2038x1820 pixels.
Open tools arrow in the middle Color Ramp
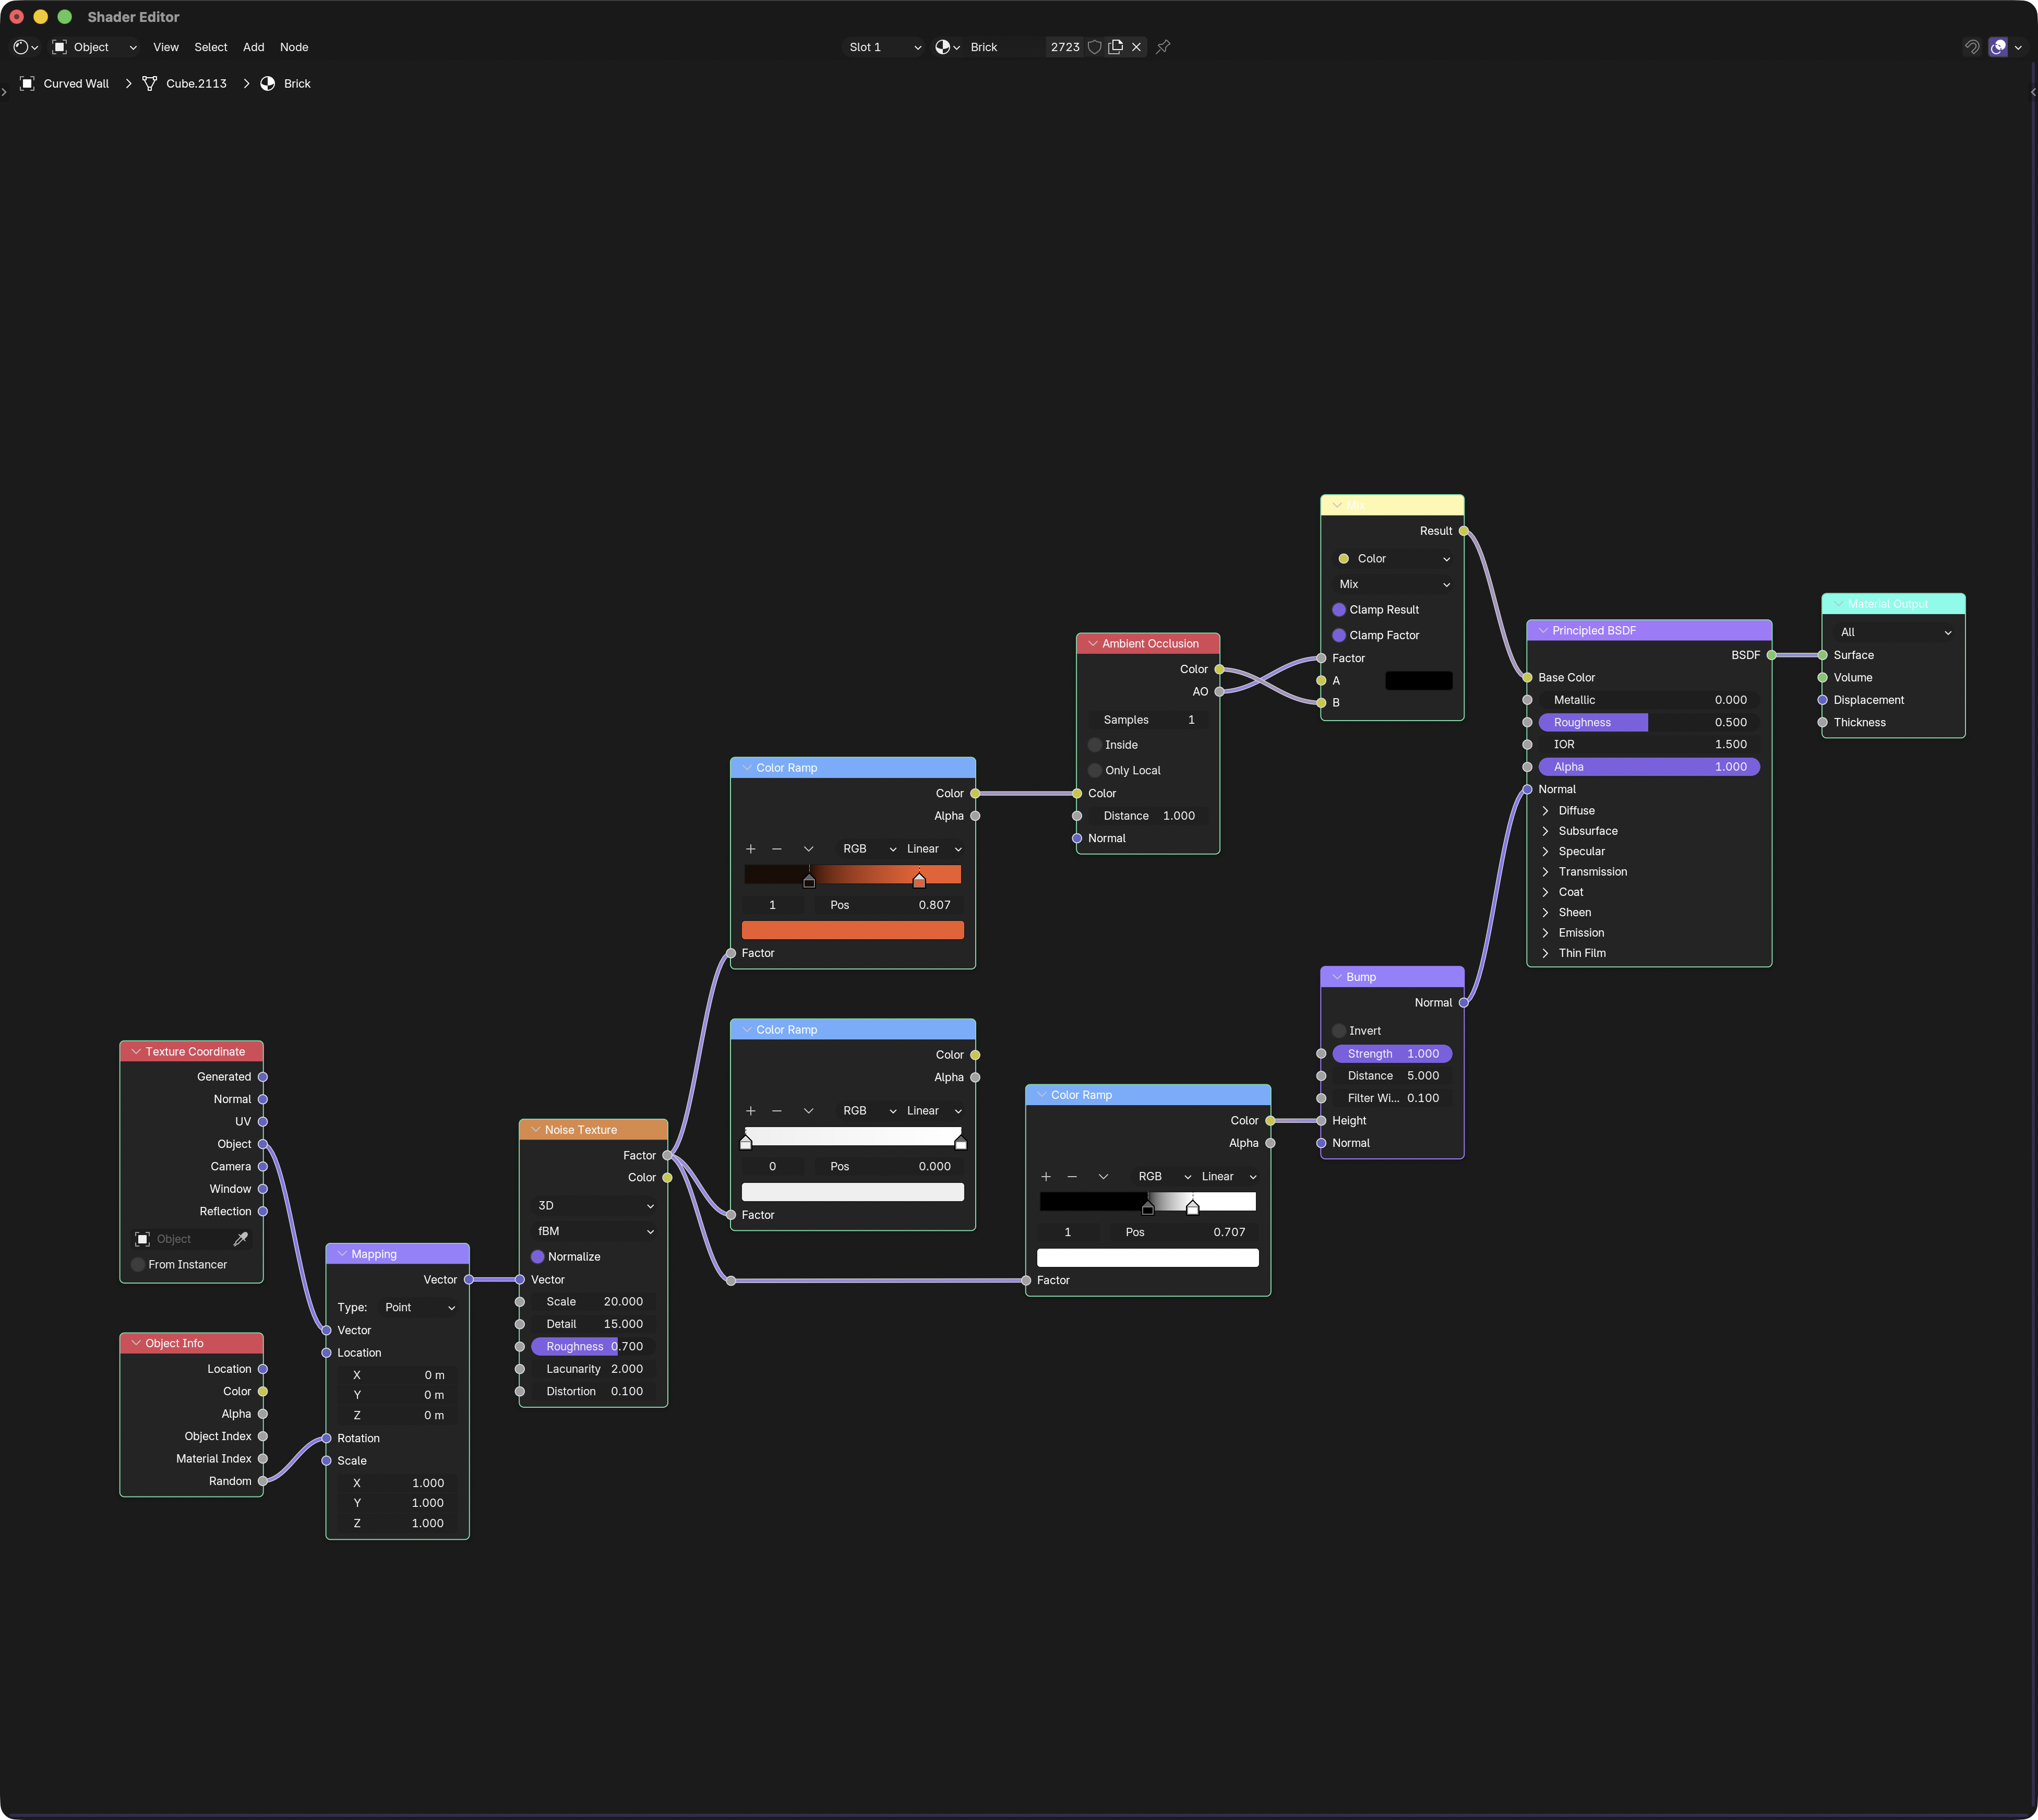tap(808, 1111)
